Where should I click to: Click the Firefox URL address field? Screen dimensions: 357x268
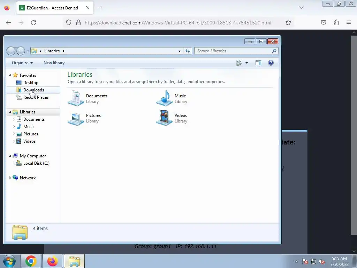(178, 23)
